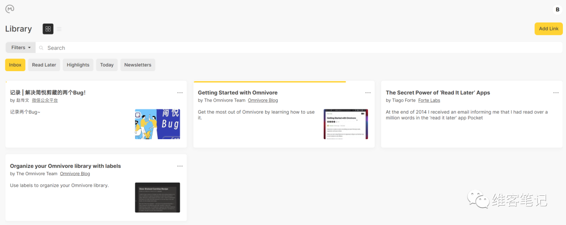This screenshot has height=225, width=566.
Task: Click the reading progress bar on Getting Started
Action: tap(270, 82)
